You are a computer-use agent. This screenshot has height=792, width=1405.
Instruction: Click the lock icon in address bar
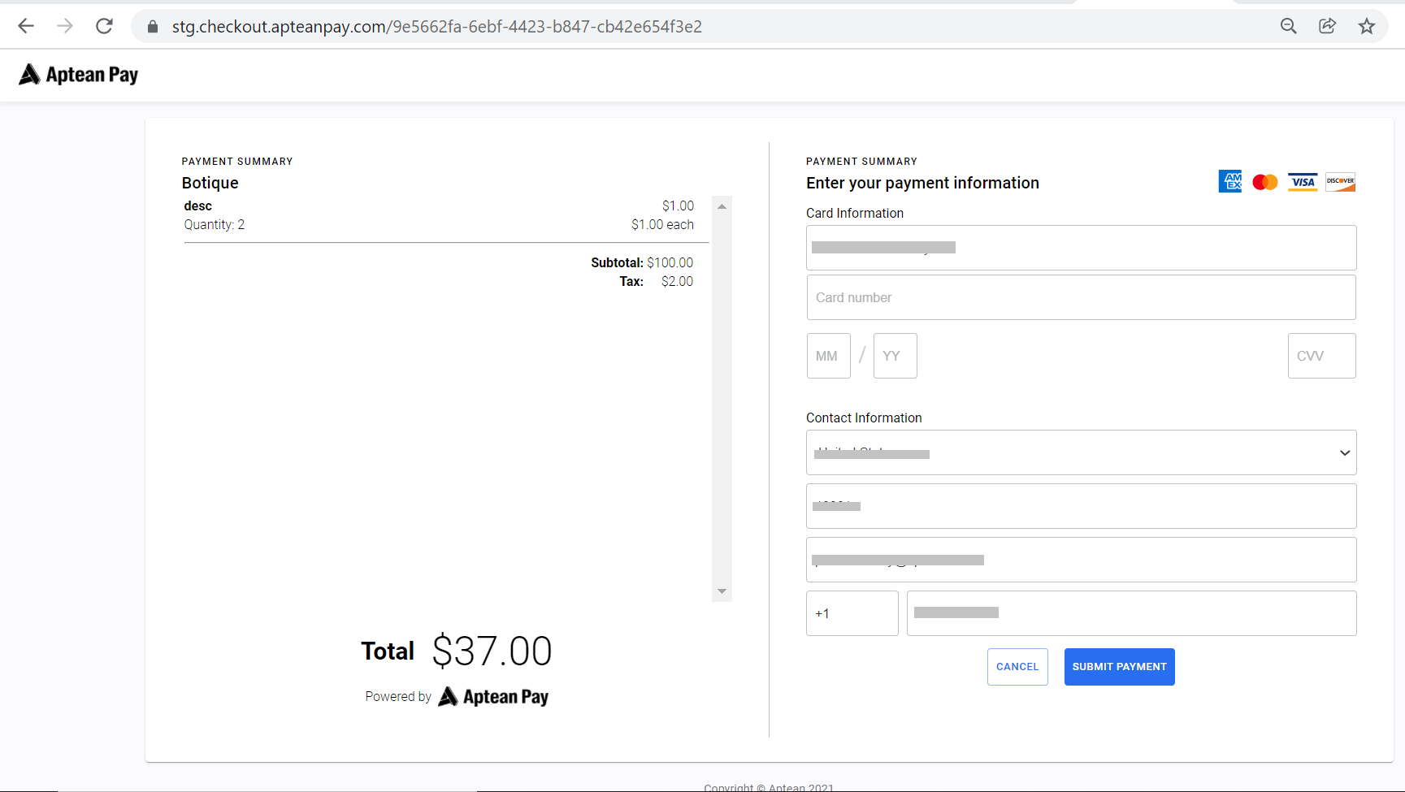click(152, 27)
